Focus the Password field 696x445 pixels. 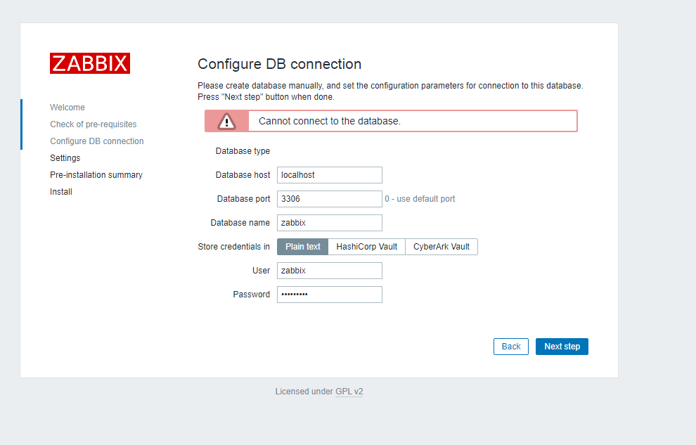(330, 295)
